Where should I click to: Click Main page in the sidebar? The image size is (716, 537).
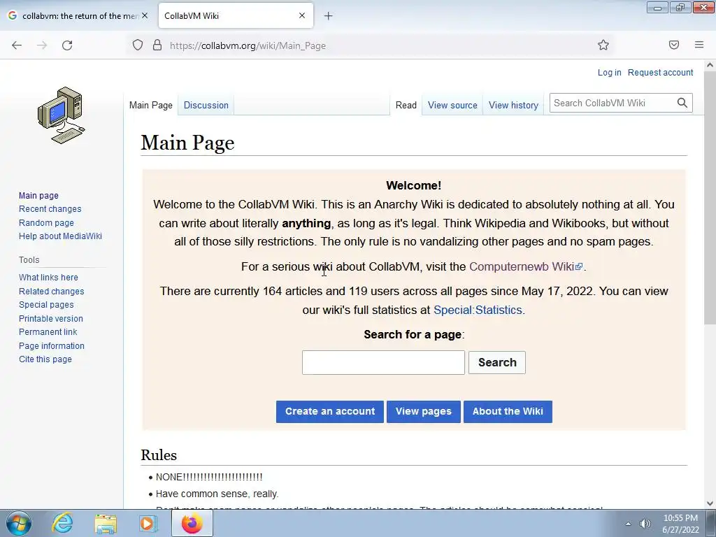(38, 196)
